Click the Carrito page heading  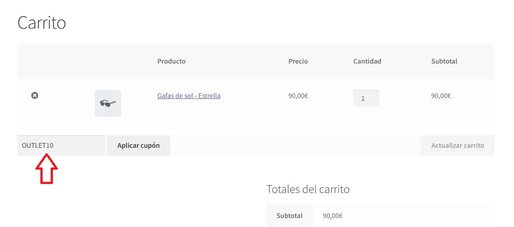pyautogui.click(x=42, y=23)
